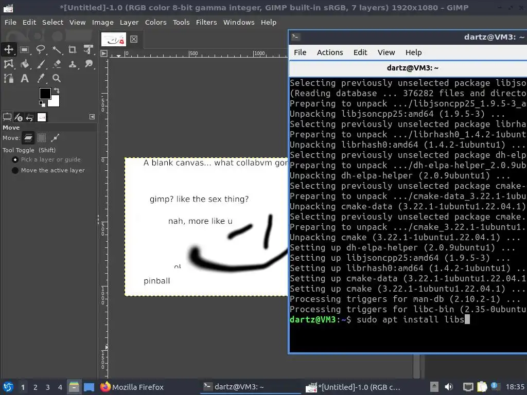Reset colors to default black and white
527x395 pixels.
[x=42, y=103]
